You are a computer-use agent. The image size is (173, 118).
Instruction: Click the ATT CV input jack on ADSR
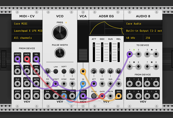click(x=94, y=84)
